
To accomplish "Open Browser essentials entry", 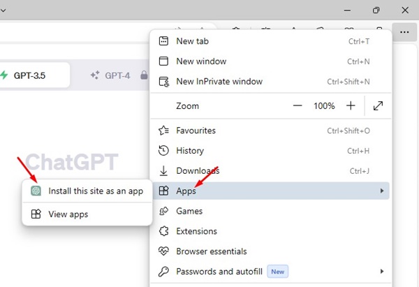I will [x=271, y=251].
